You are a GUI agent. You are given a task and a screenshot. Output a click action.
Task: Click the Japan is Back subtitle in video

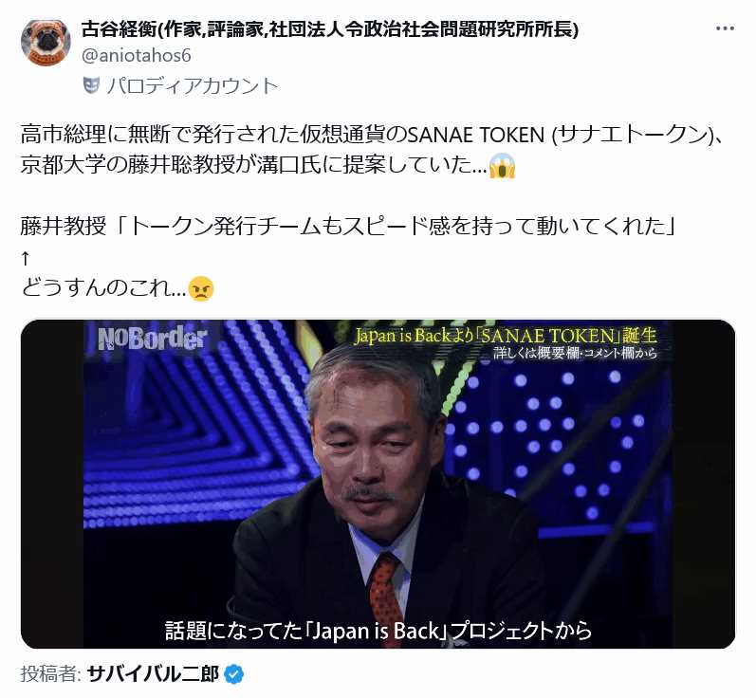tap(378, 630)
